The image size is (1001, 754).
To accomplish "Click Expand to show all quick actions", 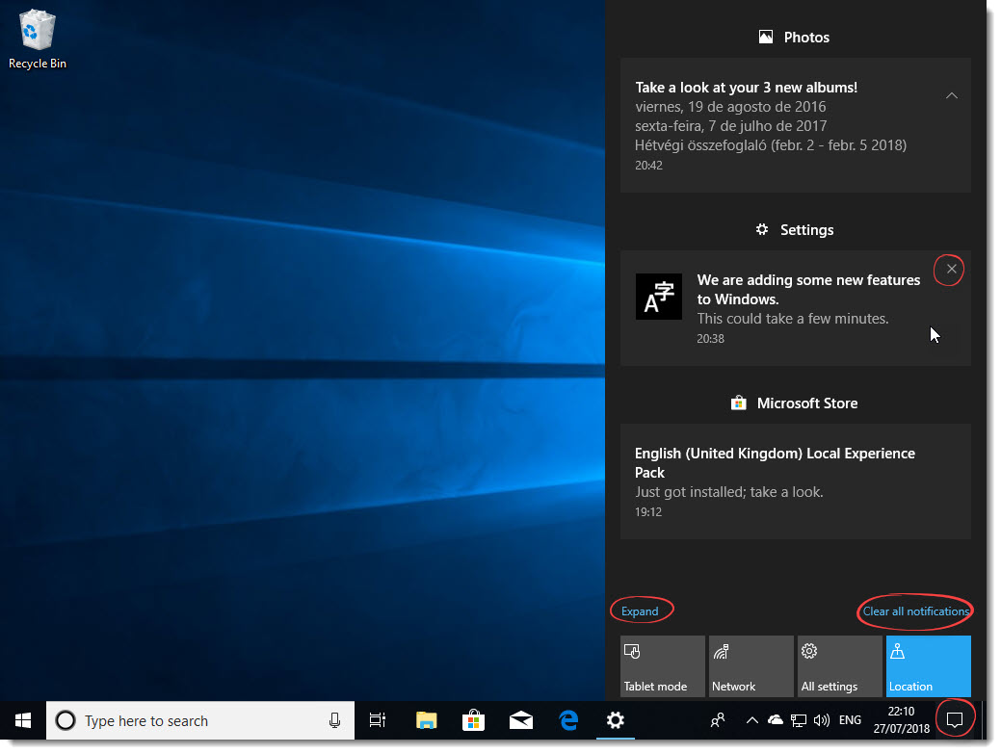I will click(642, 610).
